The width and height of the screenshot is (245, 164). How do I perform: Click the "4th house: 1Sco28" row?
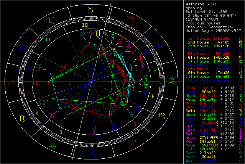[215, 50]
